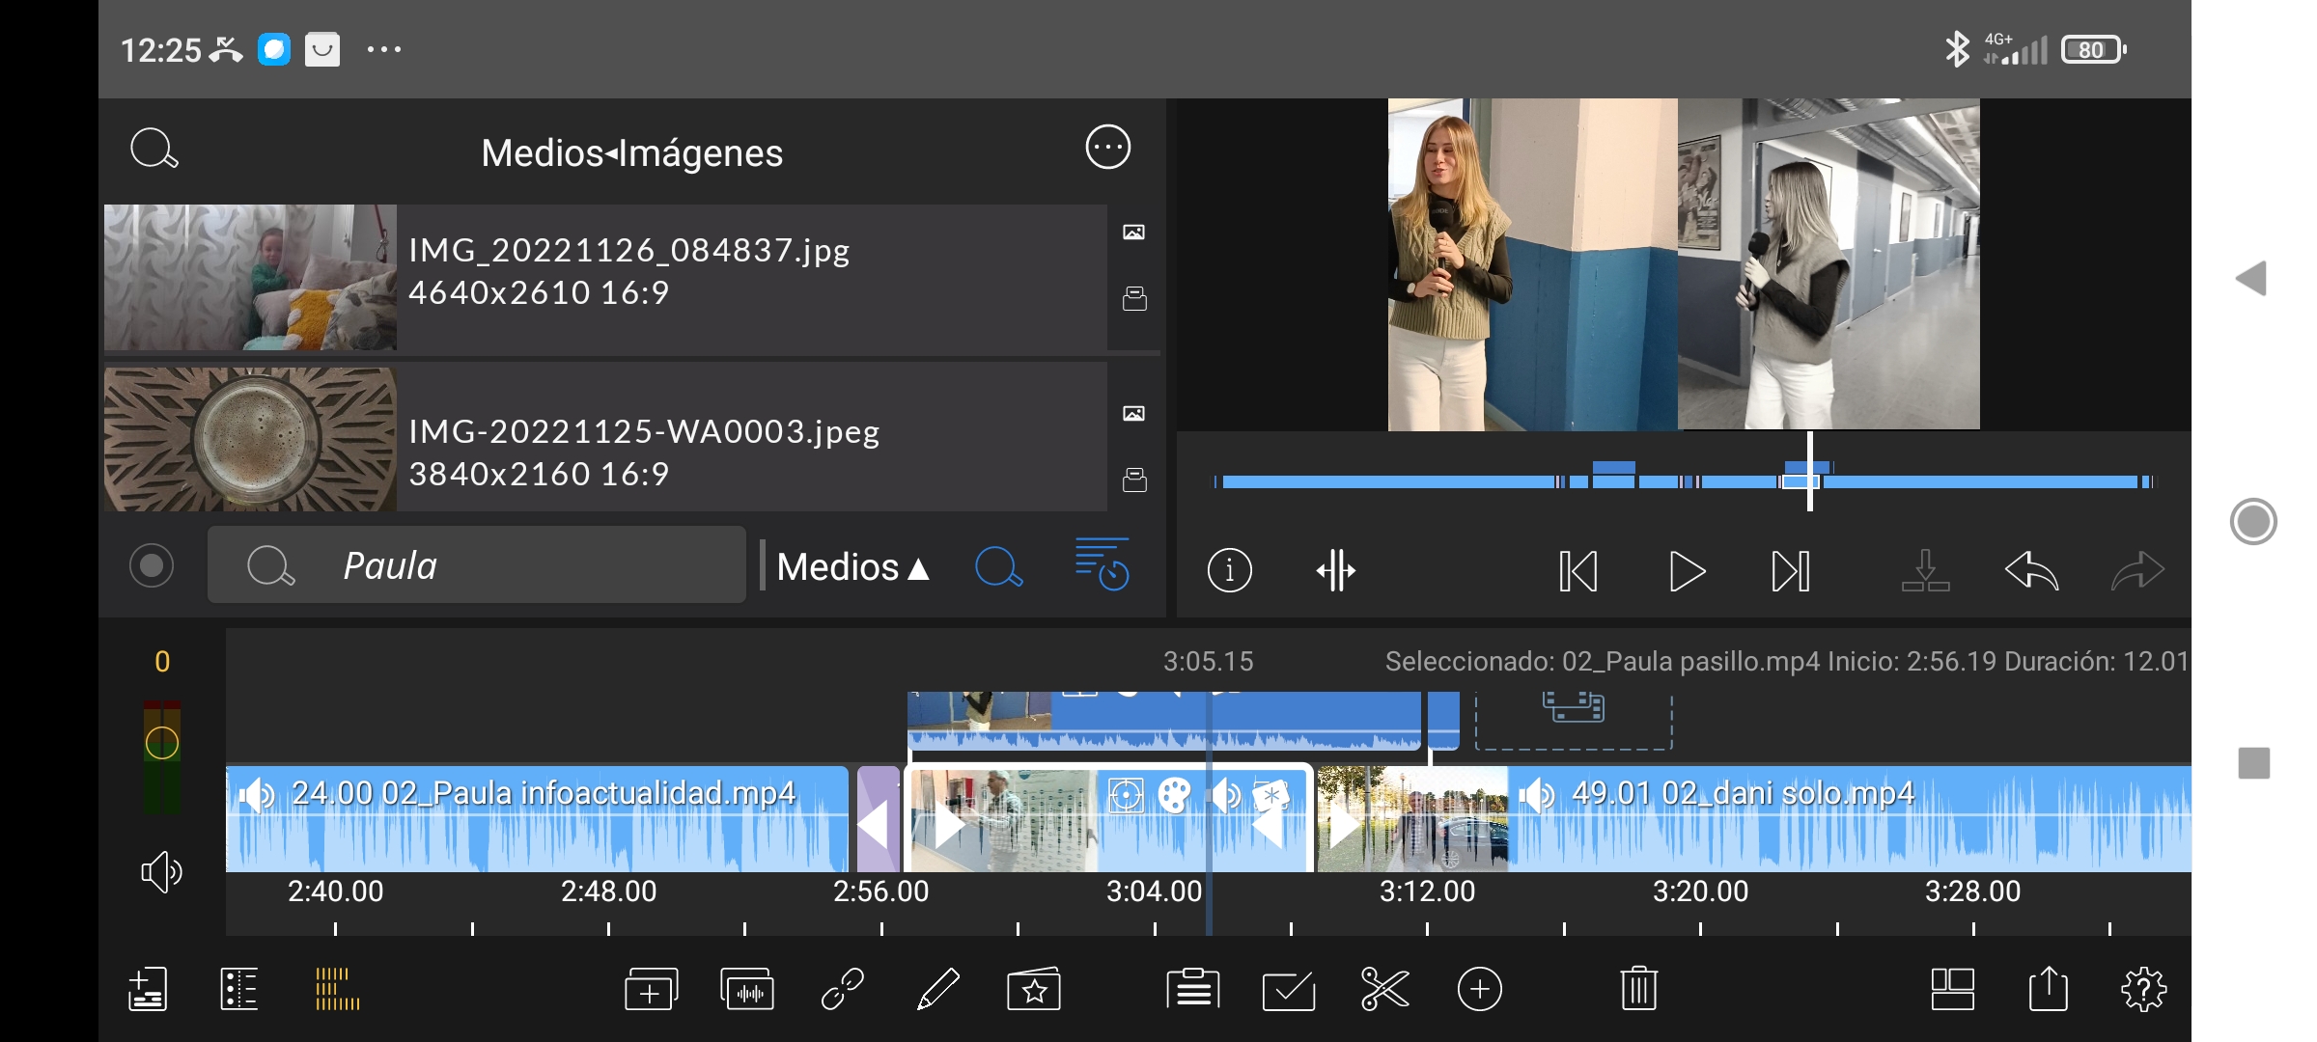This screenshot has height=1042, width=2317.
Task: Open the track list view icon
Action: [x=239, y=989]
